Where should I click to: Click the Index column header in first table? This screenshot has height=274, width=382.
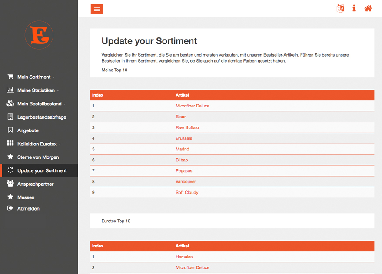pyautogui.click(x=98, y=95)
